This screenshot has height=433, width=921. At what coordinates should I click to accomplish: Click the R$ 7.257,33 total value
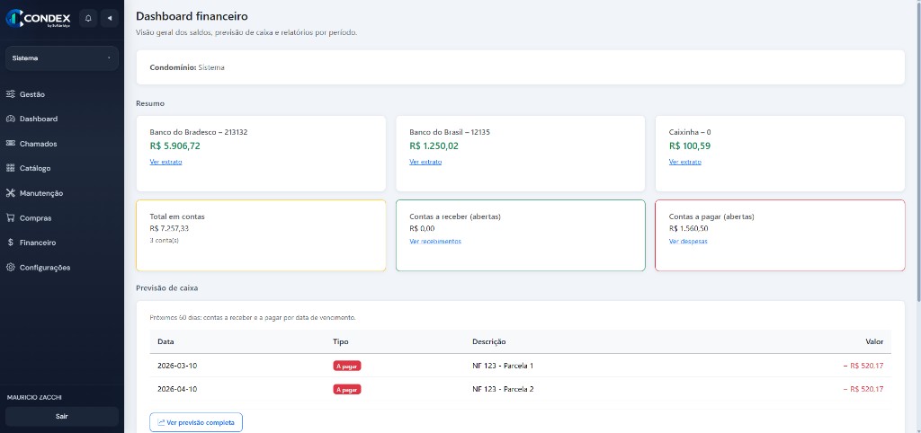click(x=169, y=228)
